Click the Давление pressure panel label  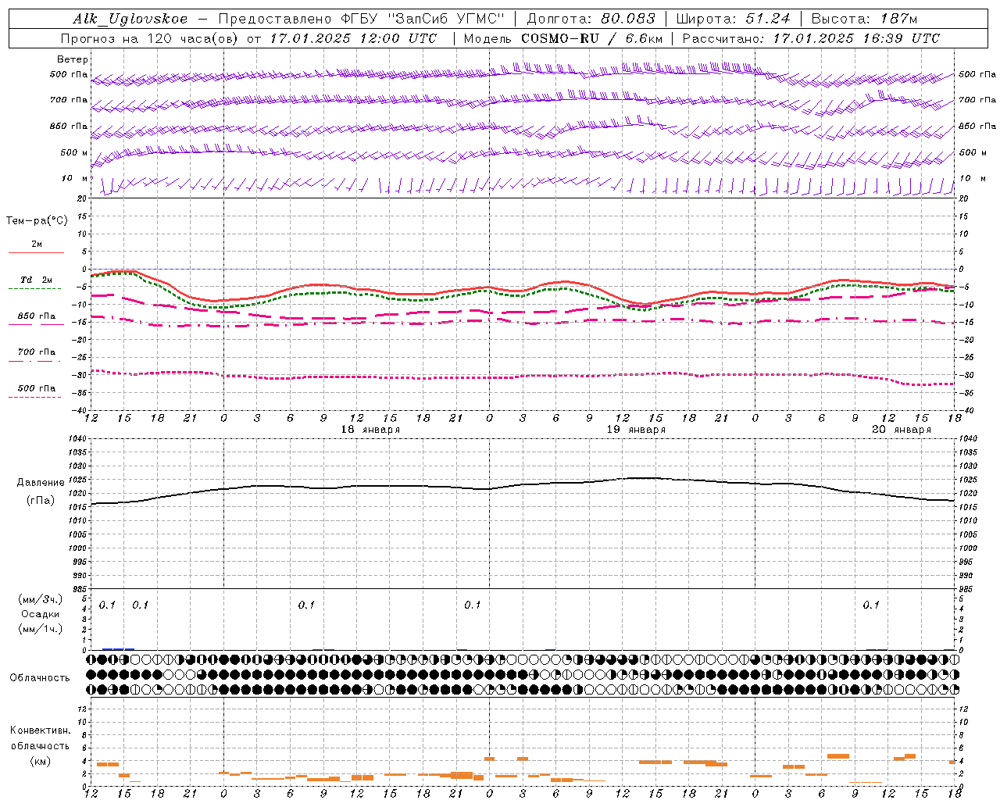(x=41, y=483)
